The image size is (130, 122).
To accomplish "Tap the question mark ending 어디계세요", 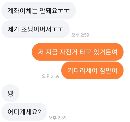I will click(x=39, y=112).
